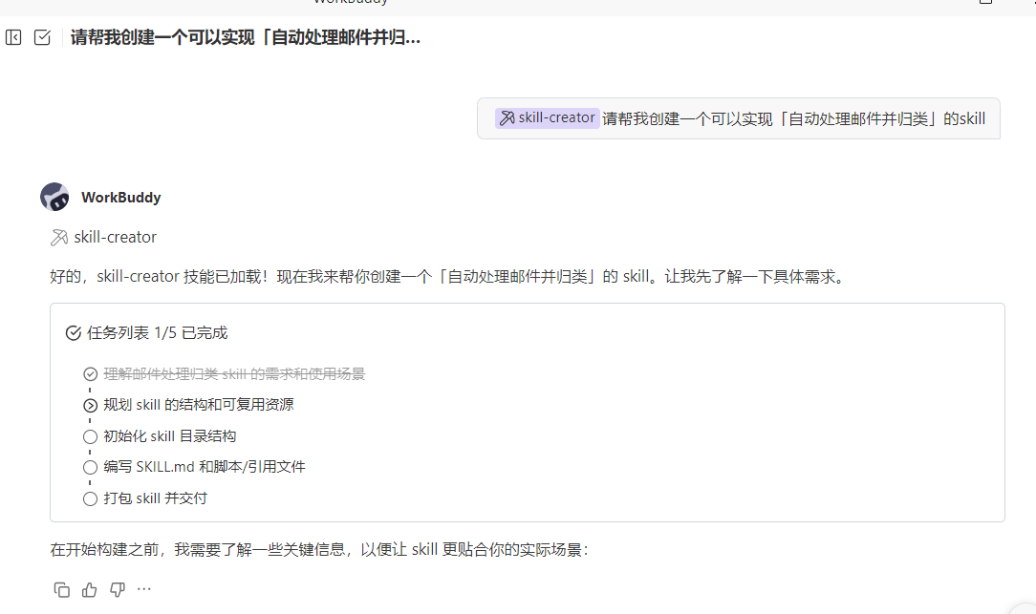Click the skill-creator tag in user message
This screenshot has height=614, width=1036.
(x=547, y=118)
